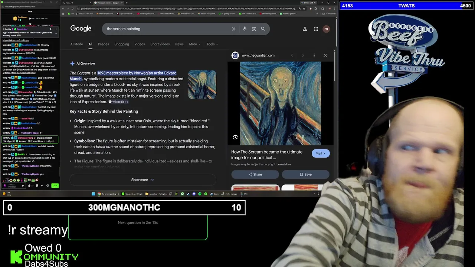Switch to the Home / X tab

(x=77, y=3)
